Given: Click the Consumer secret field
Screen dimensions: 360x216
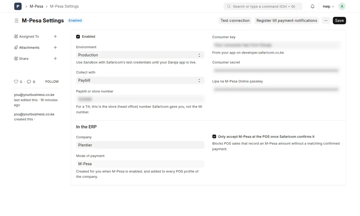Looking at the screenshot, I should point(276,70).
